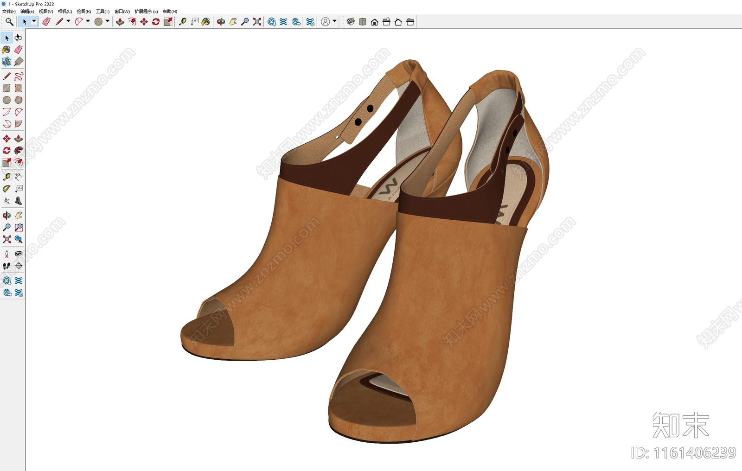Viewport: 742px width, 471px height.
Task: Choose the Scale tool in the top toolbar
Action: (x=168, y=22)
